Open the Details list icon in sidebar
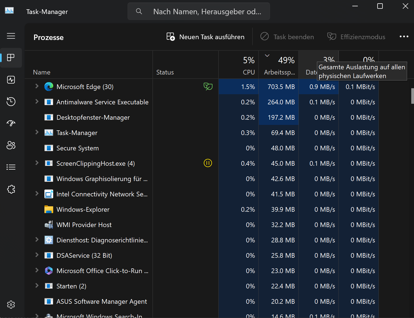The width and height of the screenshot is (414, 318). 11,167
